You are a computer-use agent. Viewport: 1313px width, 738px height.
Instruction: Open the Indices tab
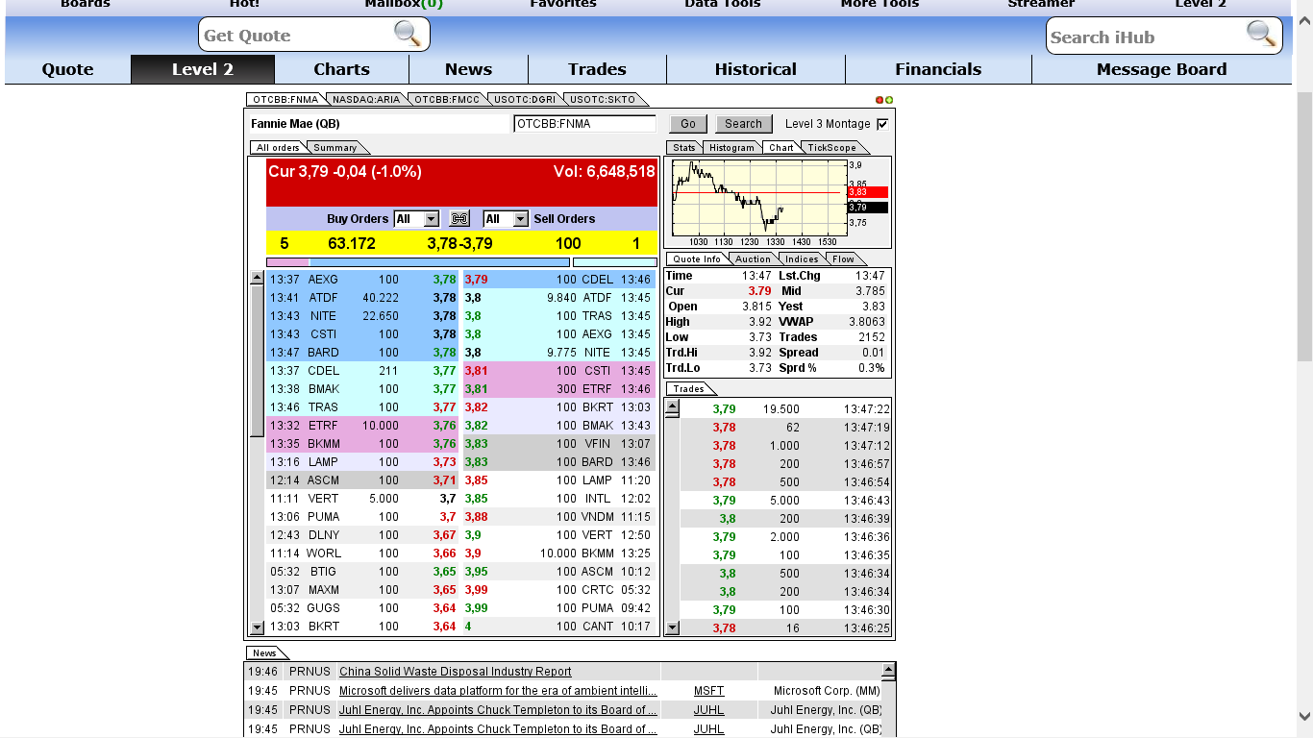(x=802, y=259)
